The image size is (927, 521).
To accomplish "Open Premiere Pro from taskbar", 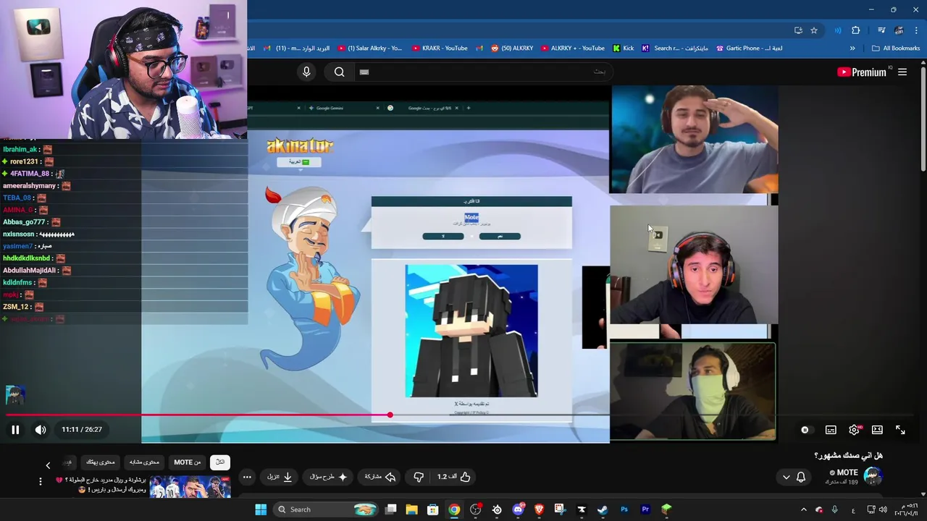I will (x=645, y=509).
